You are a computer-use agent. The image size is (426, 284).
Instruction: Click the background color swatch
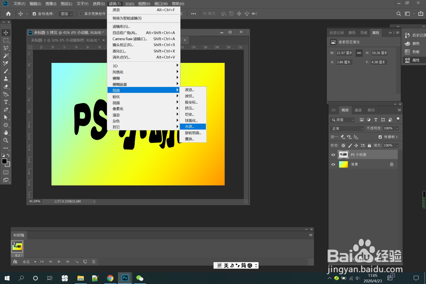click(x=8, y=165)
